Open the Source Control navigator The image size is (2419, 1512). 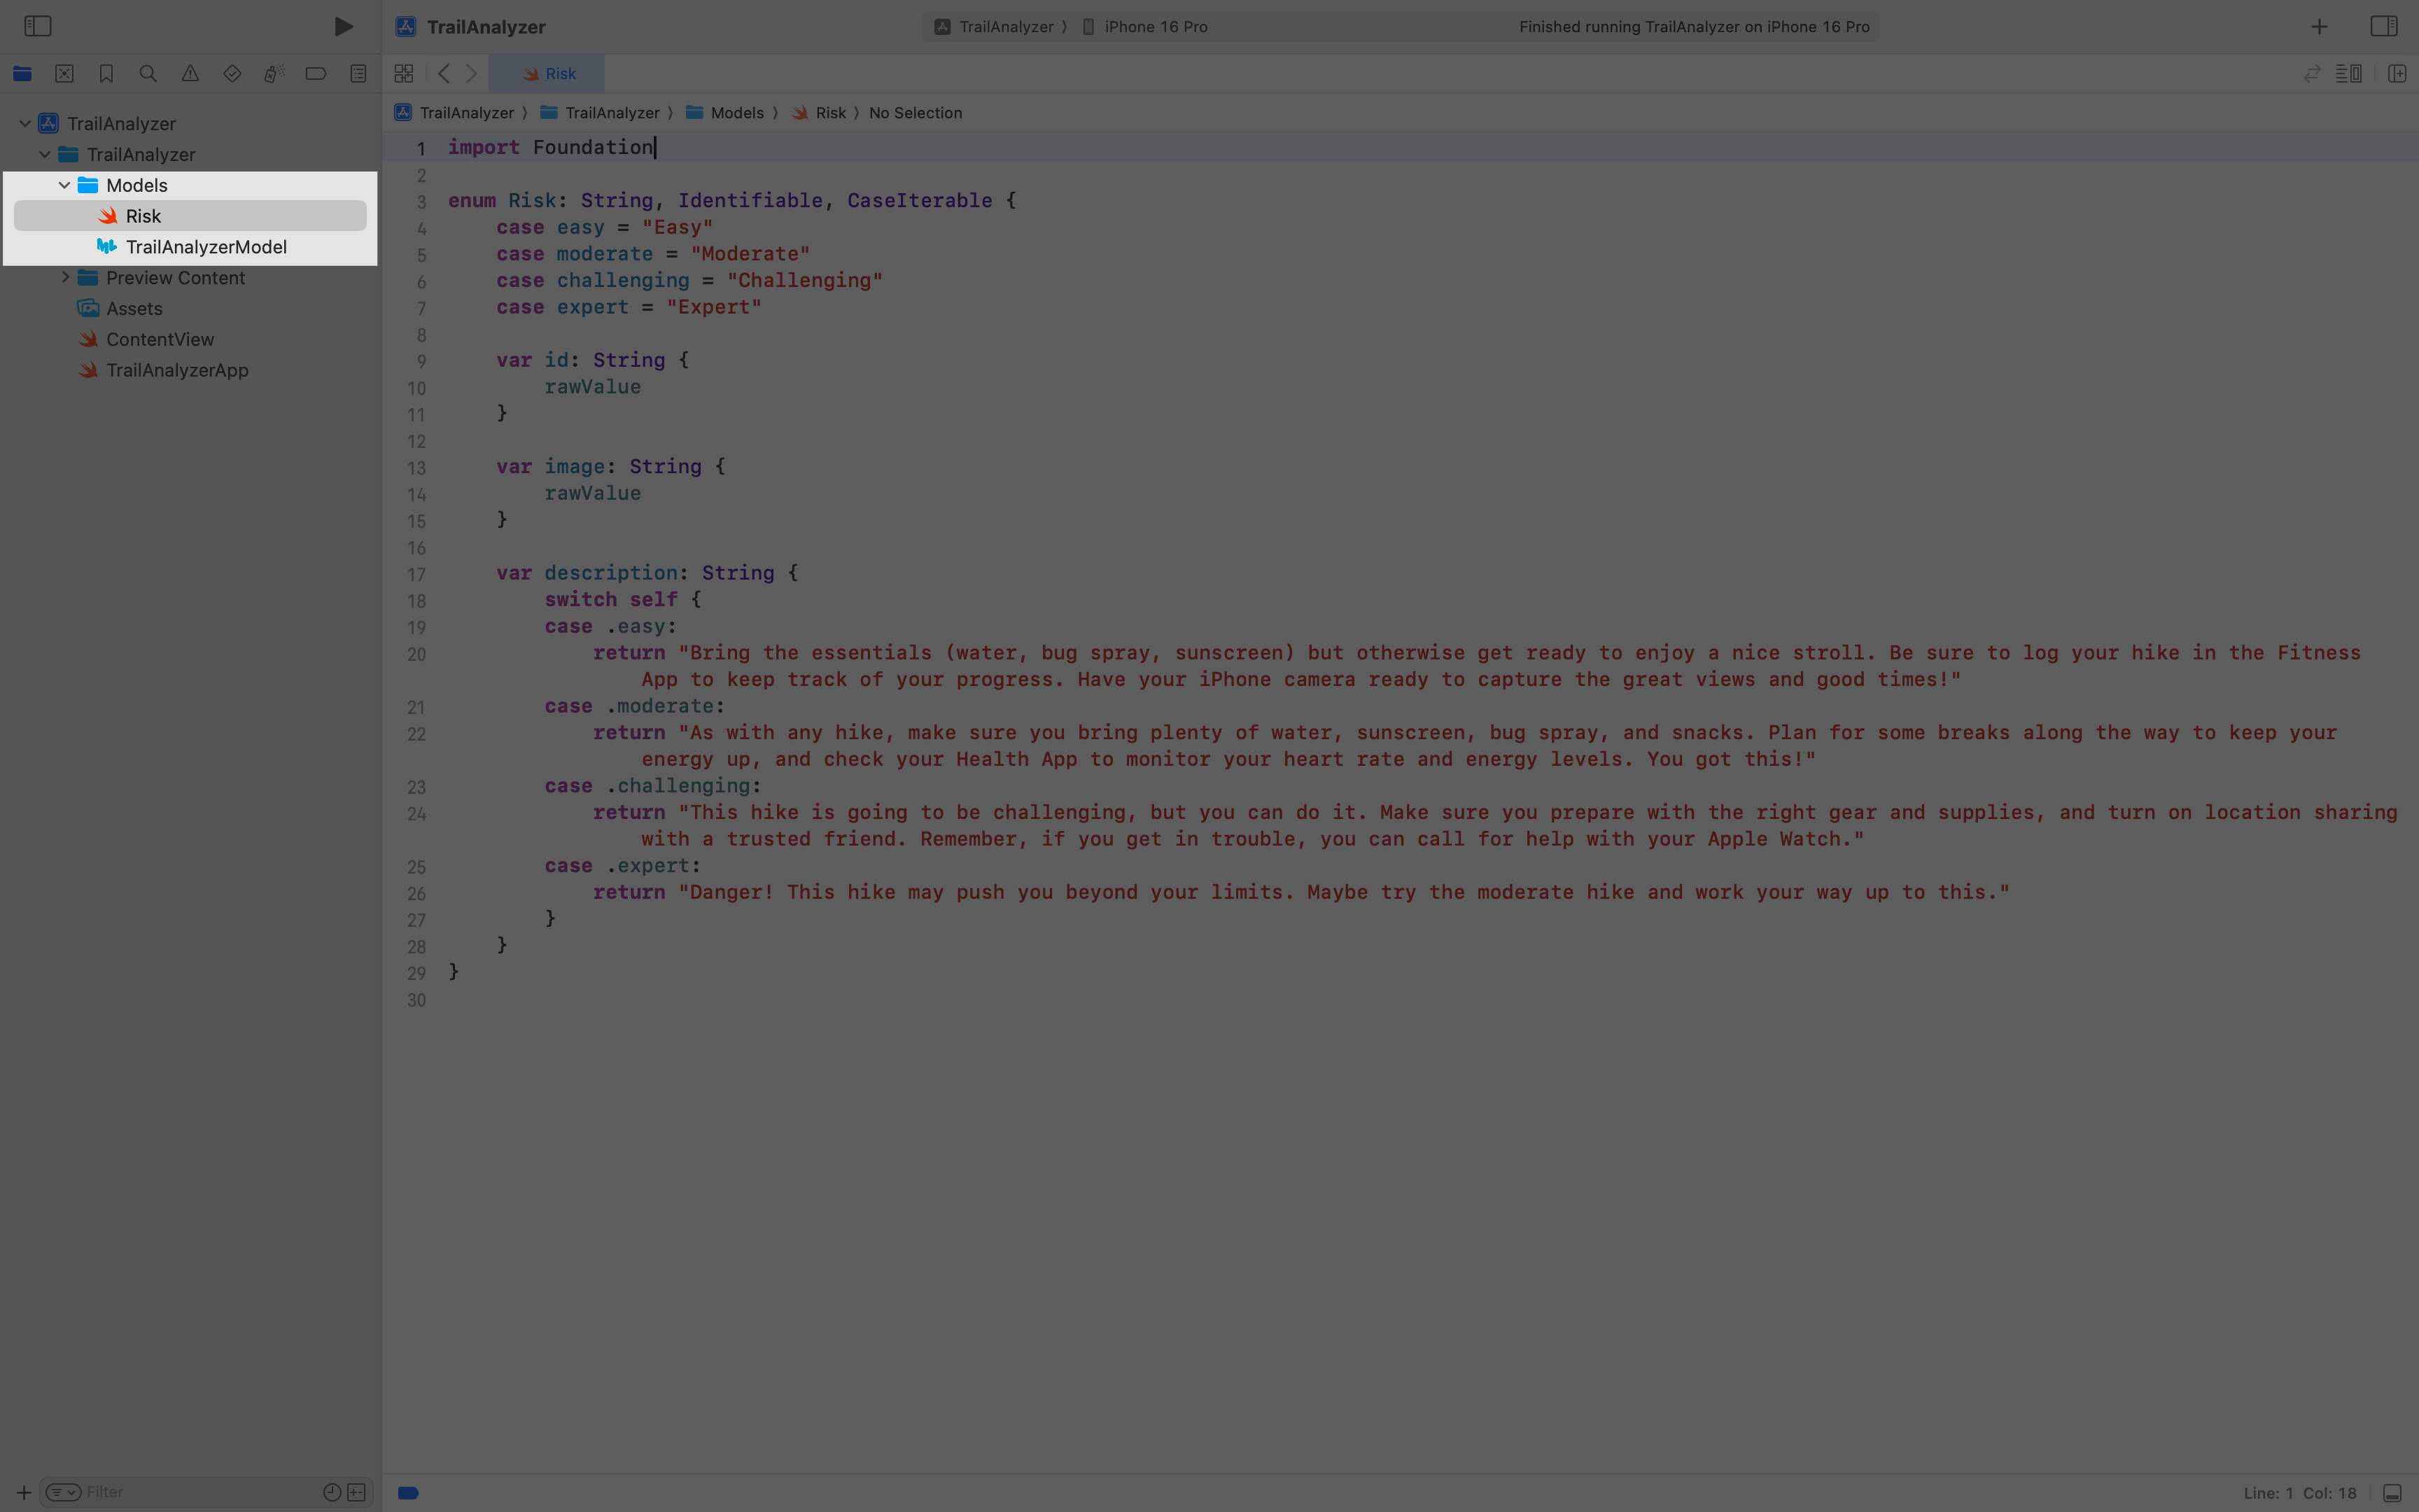64,73
